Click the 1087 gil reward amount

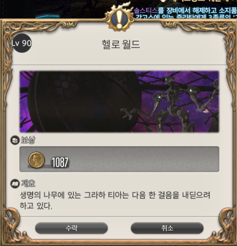click(60, 162)
